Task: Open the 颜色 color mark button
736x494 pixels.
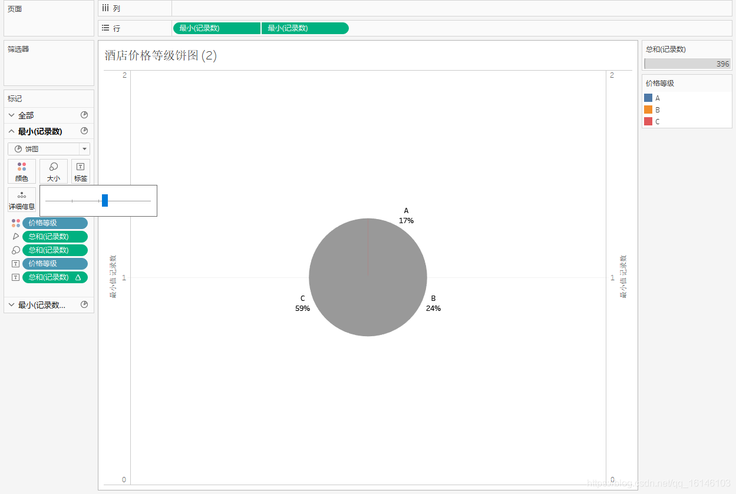Action: pos(22,171)
